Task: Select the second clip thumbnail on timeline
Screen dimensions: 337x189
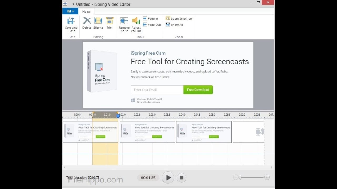Action: [147, 132]
